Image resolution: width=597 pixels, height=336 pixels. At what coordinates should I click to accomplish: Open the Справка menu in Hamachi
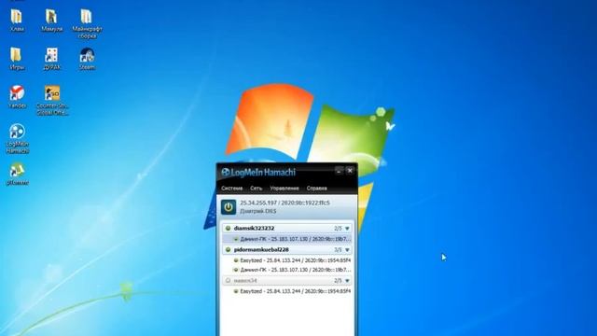[317, 189]
